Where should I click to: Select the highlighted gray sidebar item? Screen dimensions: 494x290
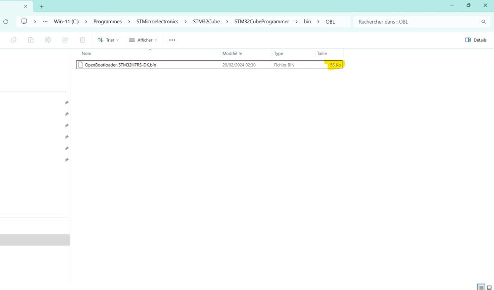coord(35,240)
